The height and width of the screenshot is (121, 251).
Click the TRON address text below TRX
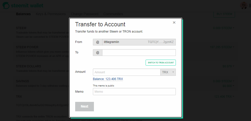42,105
